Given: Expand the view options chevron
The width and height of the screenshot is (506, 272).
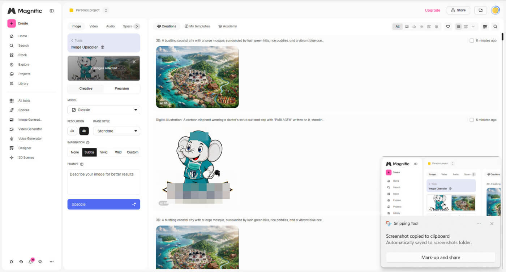Looking at the screenshot, I should point(473,26).
